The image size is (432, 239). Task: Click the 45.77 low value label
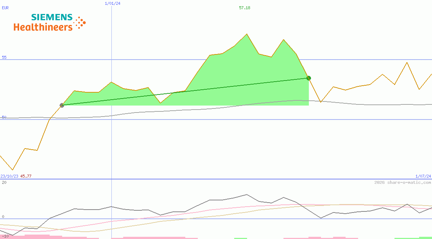[x=26, y=176]
